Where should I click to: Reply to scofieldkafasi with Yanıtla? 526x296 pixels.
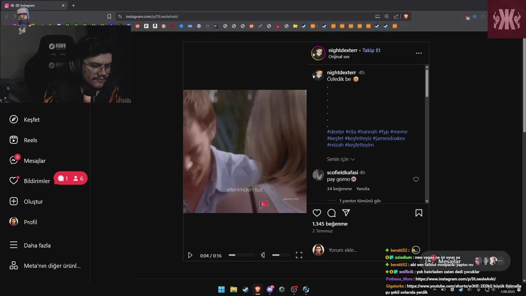(x=362, y=189)
